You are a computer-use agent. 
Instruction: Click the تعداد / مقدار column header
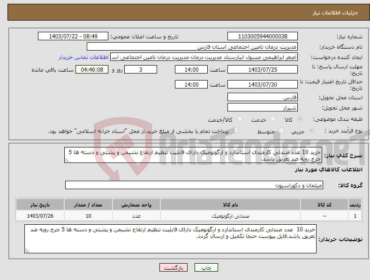(88, 205)
